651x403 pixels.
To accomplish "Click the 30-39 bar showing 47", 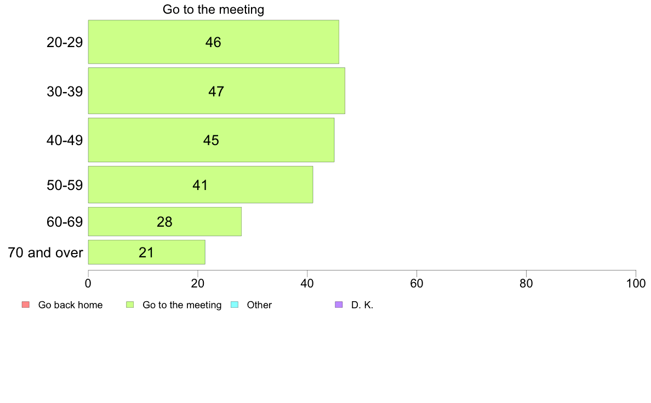I will pos(216,91).
